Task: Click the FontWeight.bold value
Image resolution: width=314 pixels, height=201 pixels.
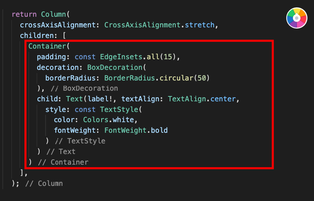Action: tap(136, 131)
